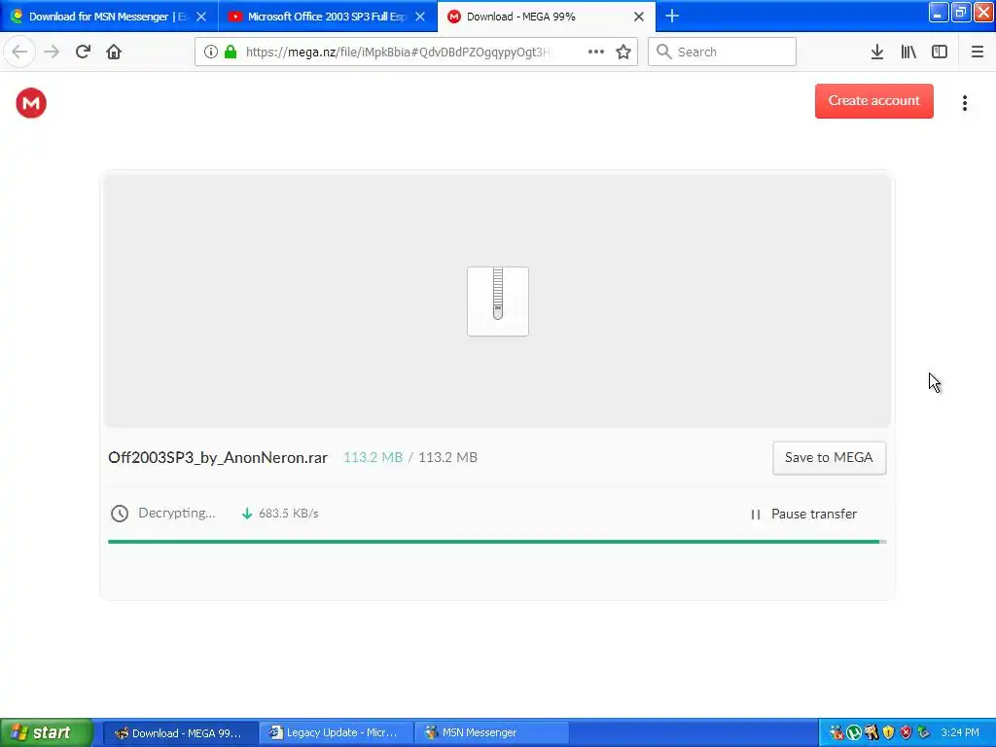
Task: Open the Firefox hamburger menu
Action: (x=978, y=52)
